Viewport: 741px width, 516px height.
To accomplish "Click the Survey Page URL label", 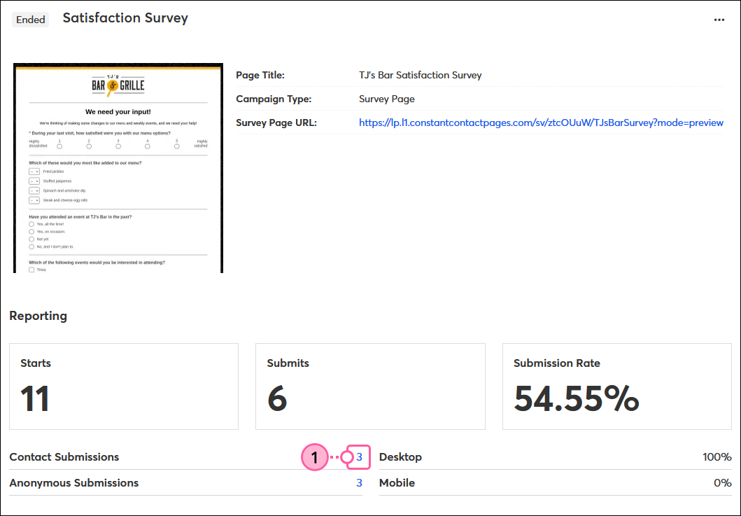I will tap(276, 123).
